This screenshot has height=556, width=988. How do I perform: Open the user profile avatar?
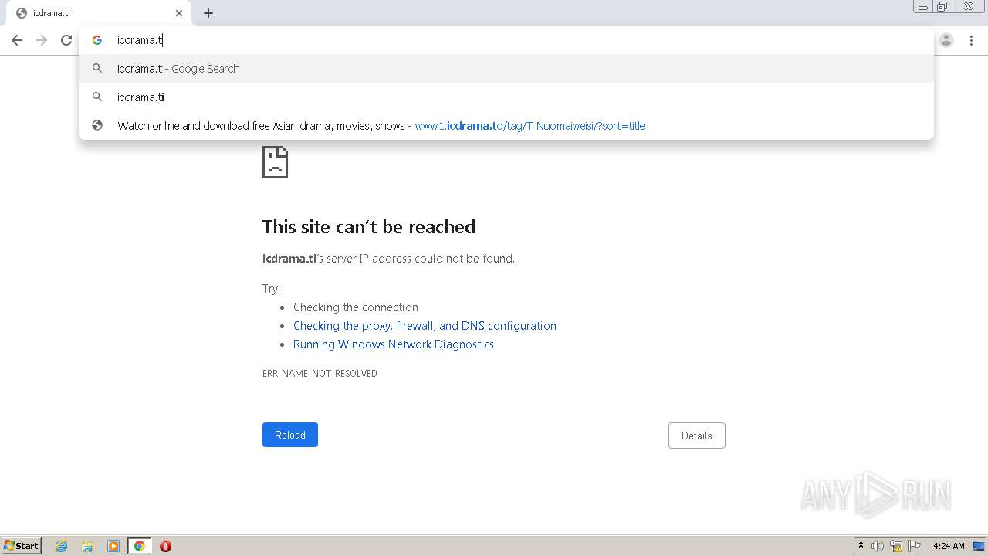pos(946,40)
